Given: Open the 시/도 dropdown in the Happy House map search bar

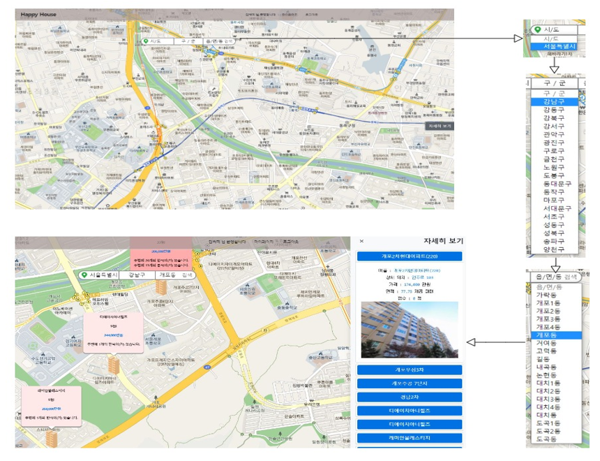Looking at the screenshot, I should coord(158,41).
